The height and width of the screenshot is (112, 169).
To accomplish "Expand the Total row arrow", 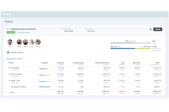I will coord(9,92).
